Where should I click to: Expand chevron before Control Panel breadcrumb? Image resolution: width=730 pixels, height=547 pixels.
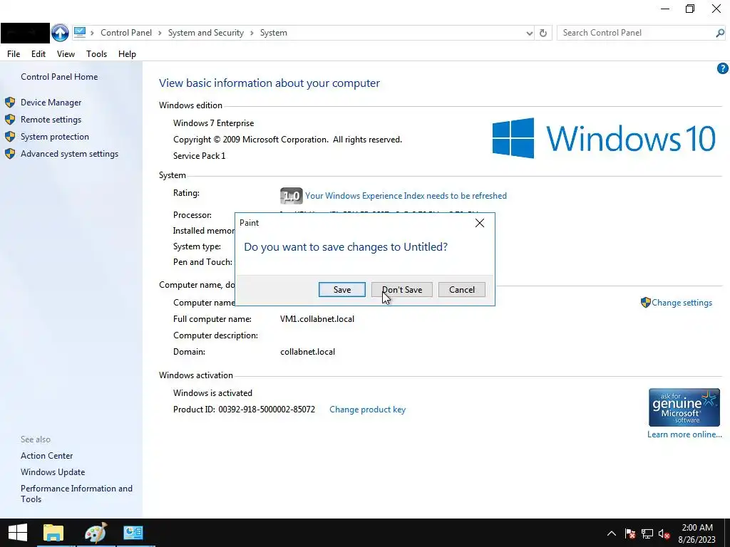[92, 33]
